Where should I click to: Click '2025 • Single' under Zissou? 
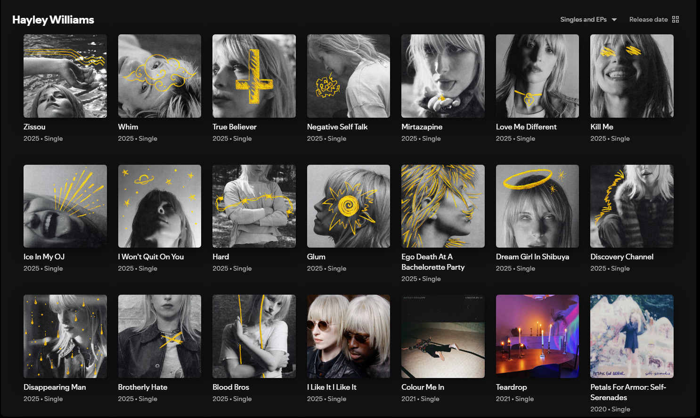(43, 138)
